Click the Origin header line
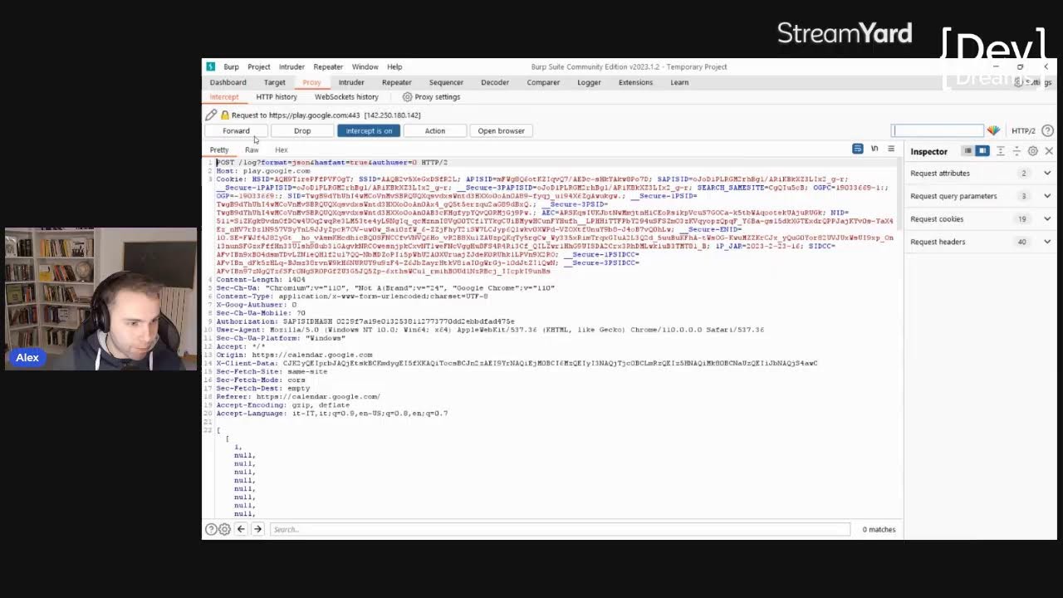This screenshot has width=1063, height=598. (x=294, y=355)
